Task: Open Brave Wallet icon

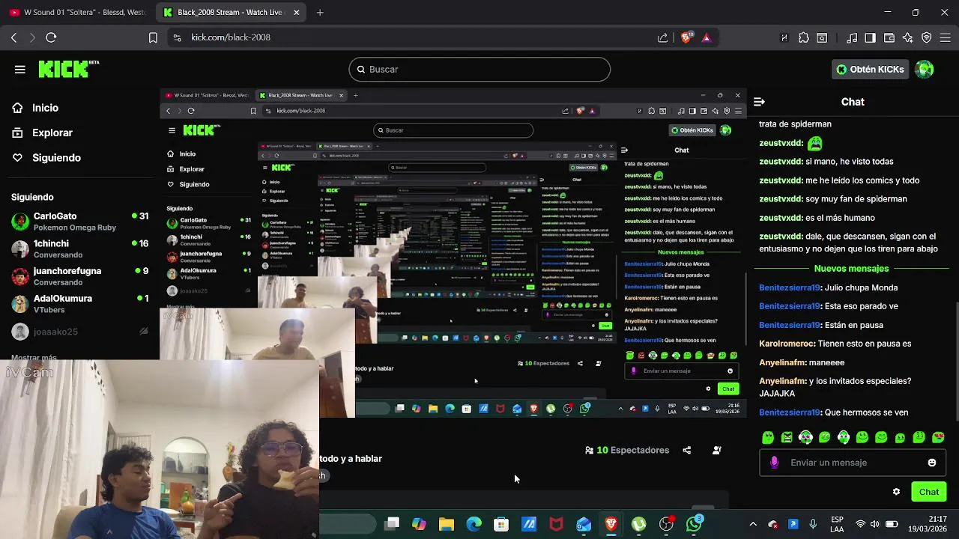Action: pyautogui.click(x=889, y=37)
